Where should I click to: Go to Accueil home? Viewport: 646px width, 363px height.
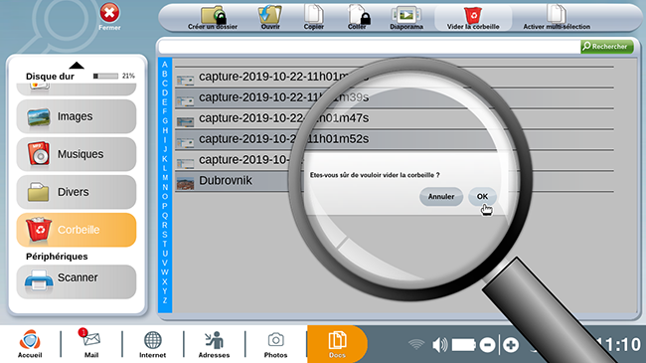click(x=30, y=344)
